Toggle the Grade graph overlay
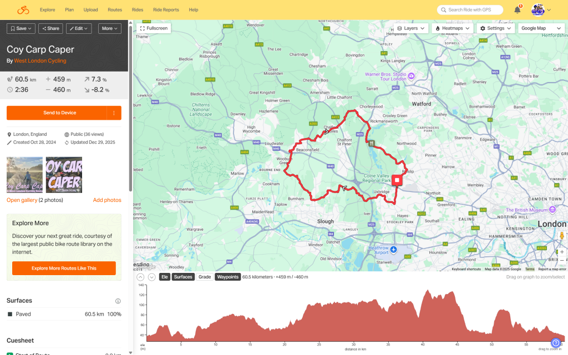The height and width of the screenshot is (355, 568). click(x=205, y=277)
